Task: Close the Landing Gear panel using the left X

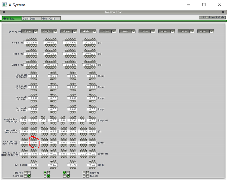Action: point(4,12)
